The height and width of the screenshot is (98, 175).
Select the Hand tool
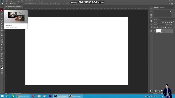(x=2, y=59)
